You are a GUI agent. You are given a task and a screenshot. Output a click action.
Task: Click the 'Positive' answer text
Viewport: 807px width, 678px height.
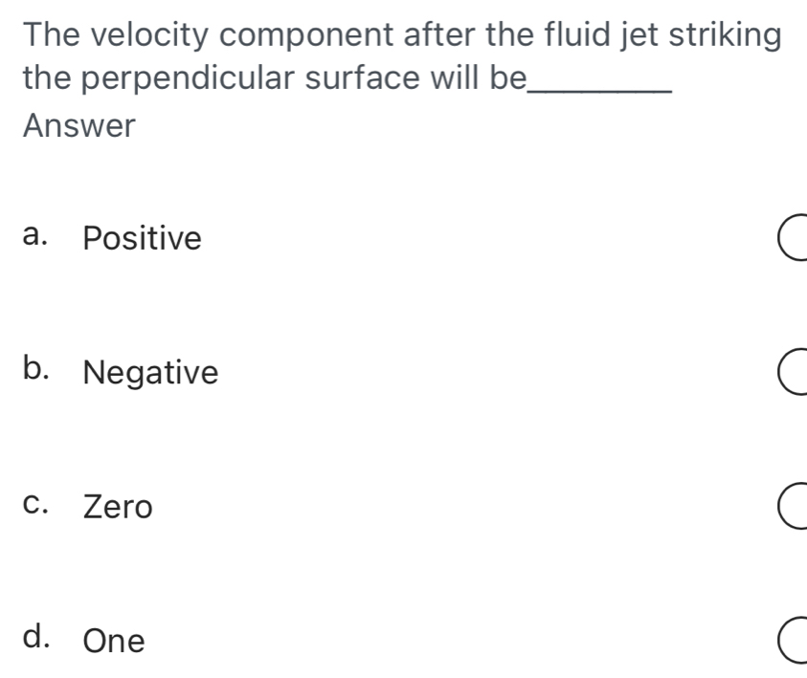(x=143, y=238)
